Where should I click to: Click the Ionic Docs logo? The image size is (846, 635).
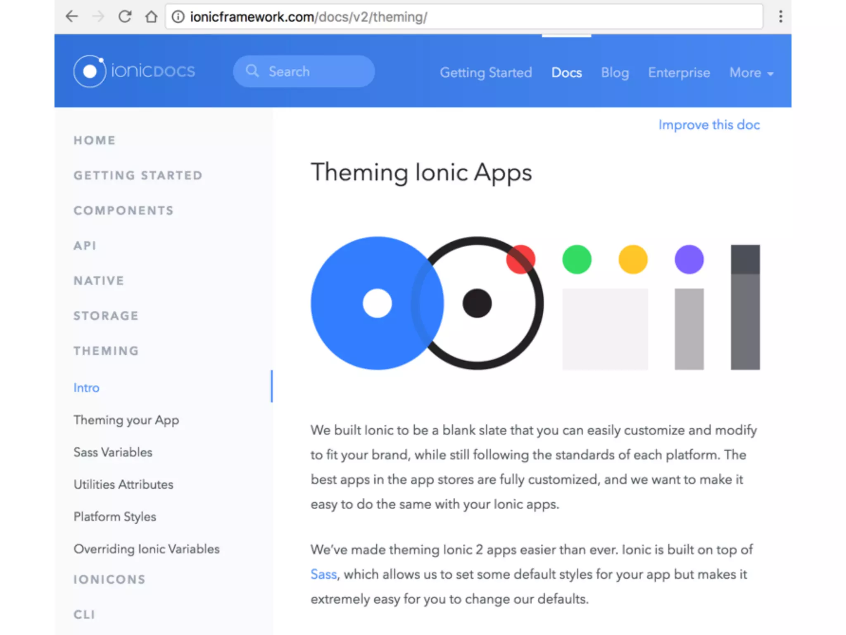(134, 71)
